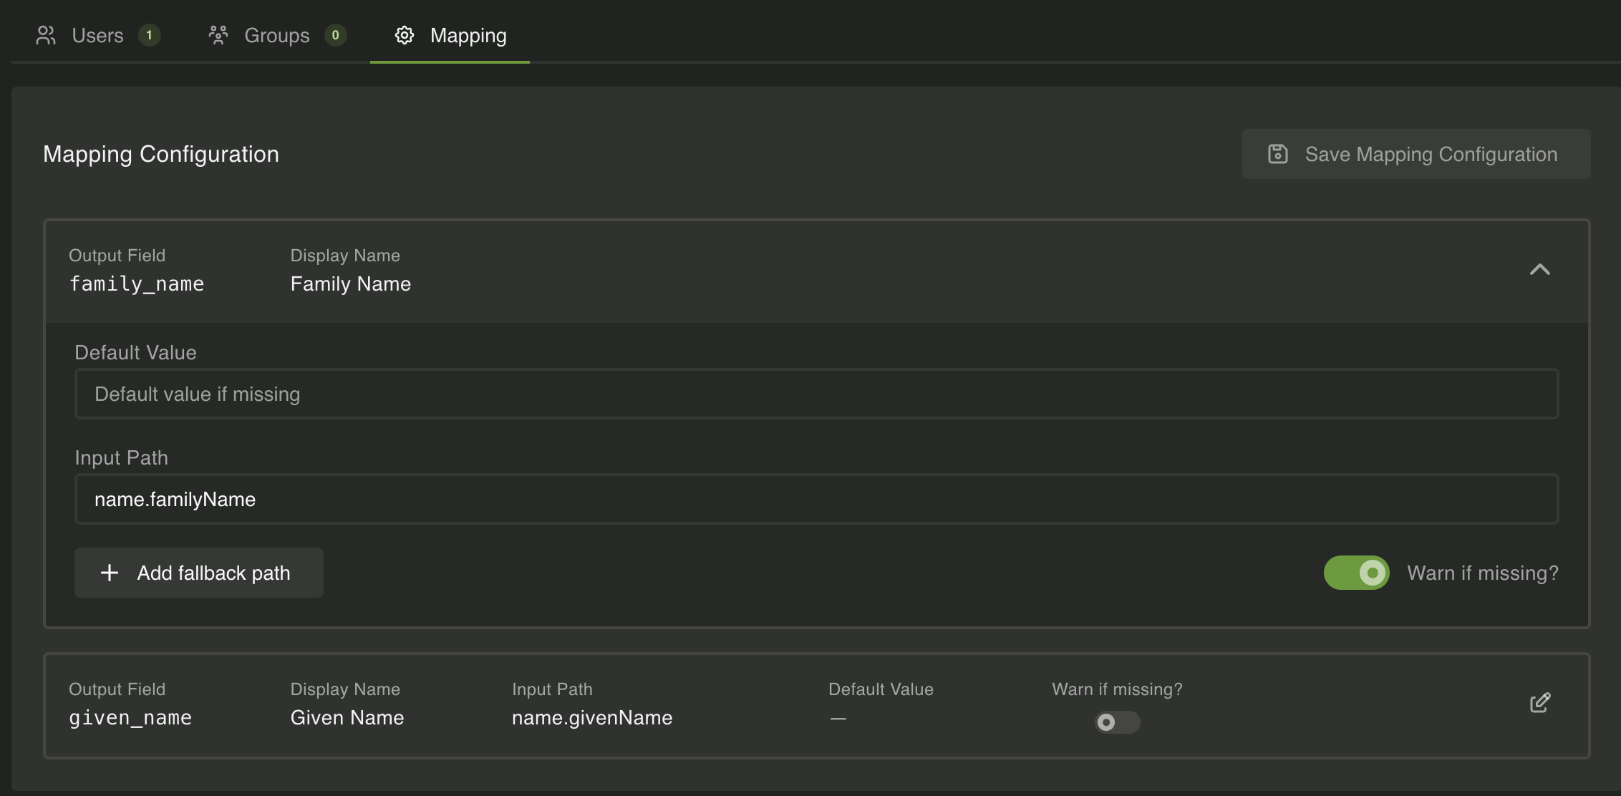The width and height of the screenshot is (1621, 796).
Task: Click the 0 badge next to Groups
Action: 337,34
